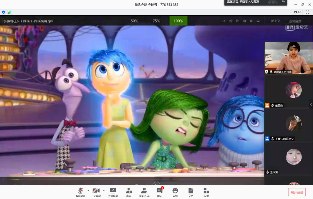This screenshot has height=199, width=313.
Task: Click the unmute microphone button
Action: pyautogui.click(x=81, y=192)
